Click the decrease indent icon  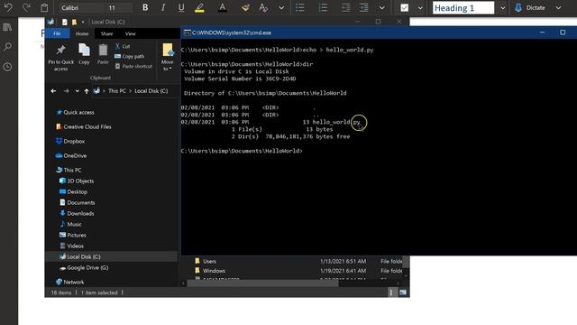pos(345,8)
